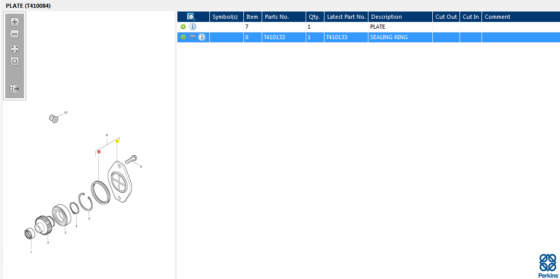Click the Cut In column header
Screen dimensions: 560x279
click(471, 17)
